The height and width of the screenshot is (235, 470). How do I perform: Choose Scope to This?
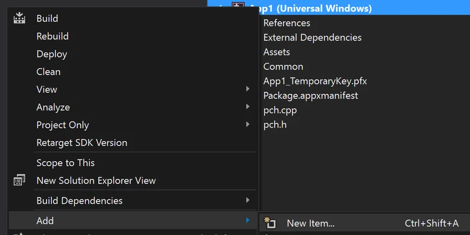pos(65,163)
